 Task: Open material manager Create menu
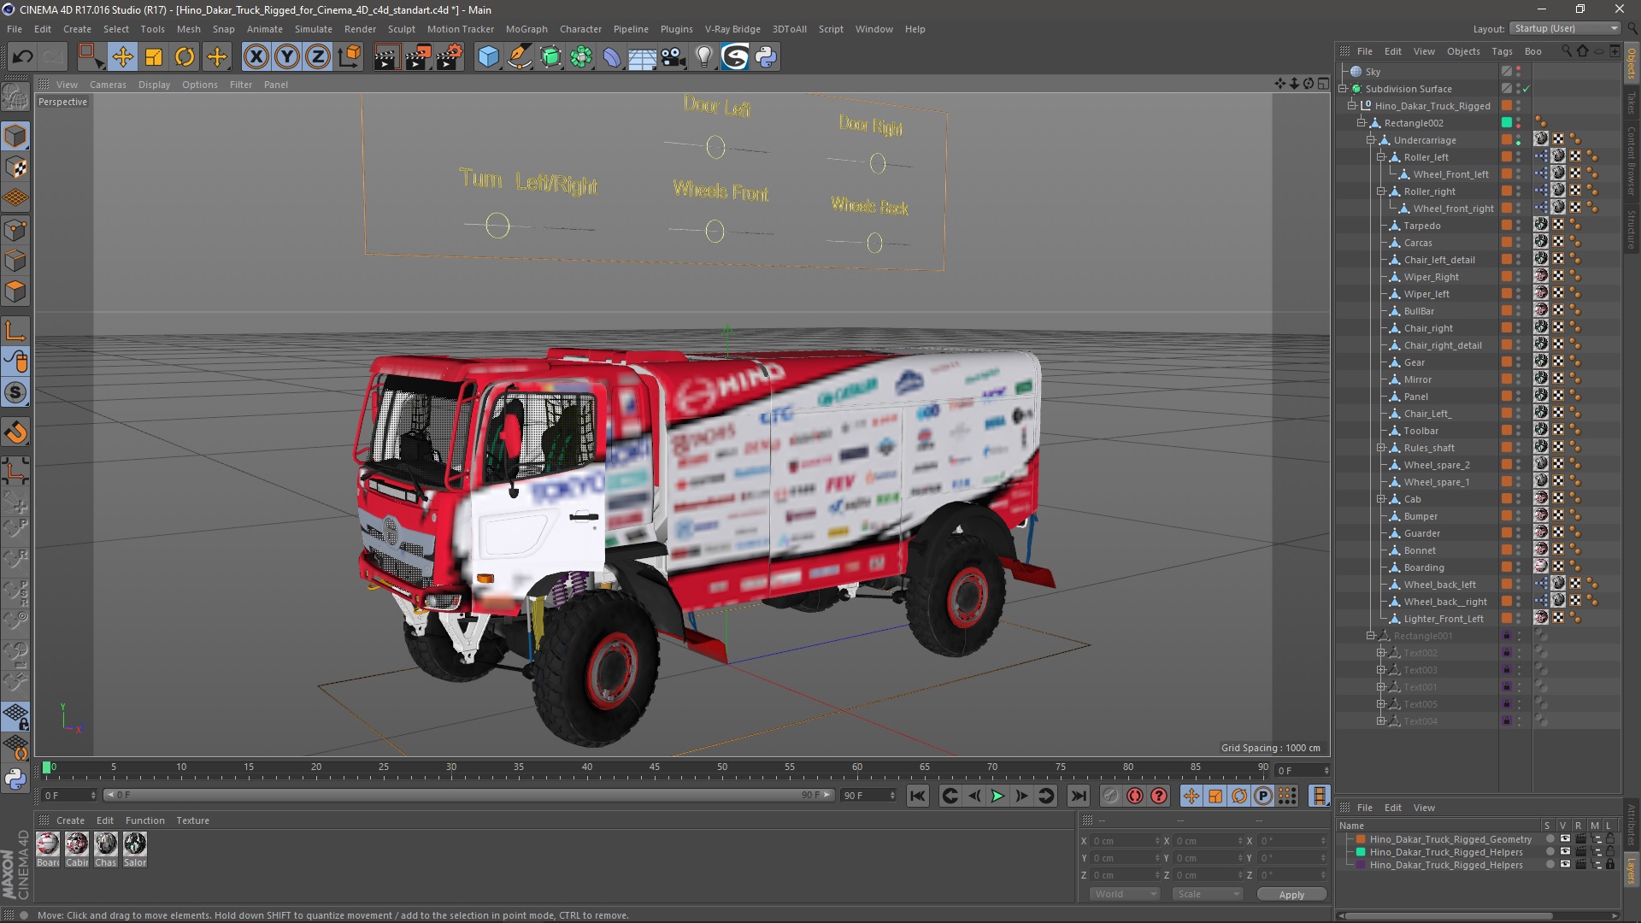(70, 820)
